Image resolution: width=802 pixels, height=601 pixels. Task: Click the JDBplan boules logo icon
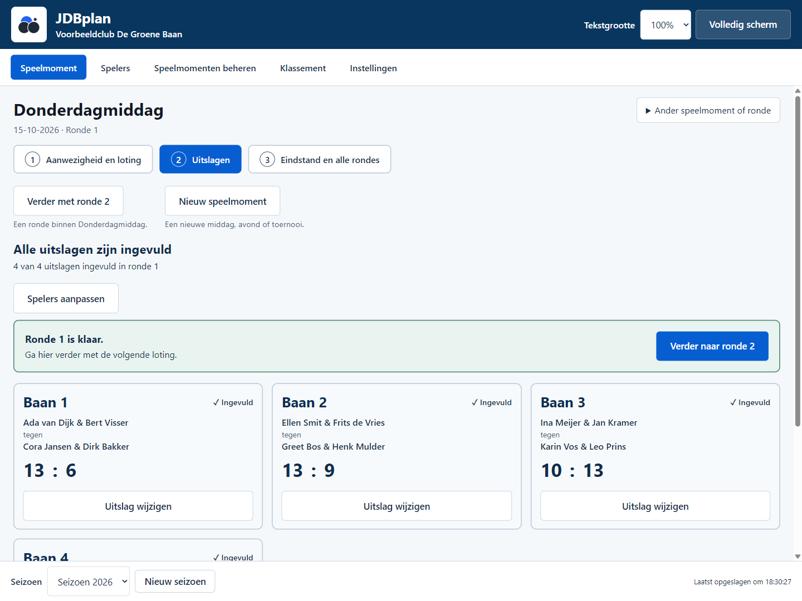(29, 24)
